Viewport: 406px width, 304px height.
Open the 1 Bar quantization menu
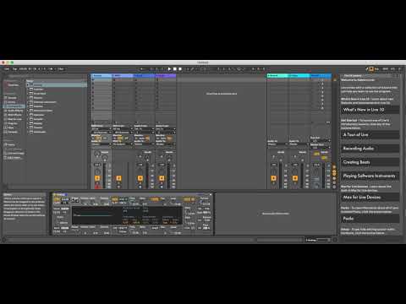(61, 69)
